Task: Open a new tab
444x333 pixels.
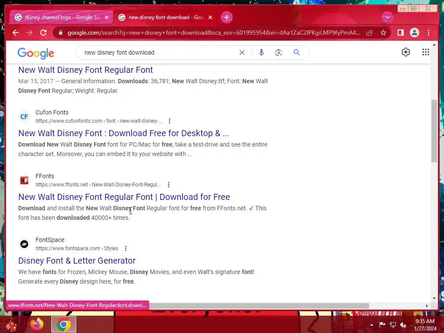Action: [x=226, y=17]
